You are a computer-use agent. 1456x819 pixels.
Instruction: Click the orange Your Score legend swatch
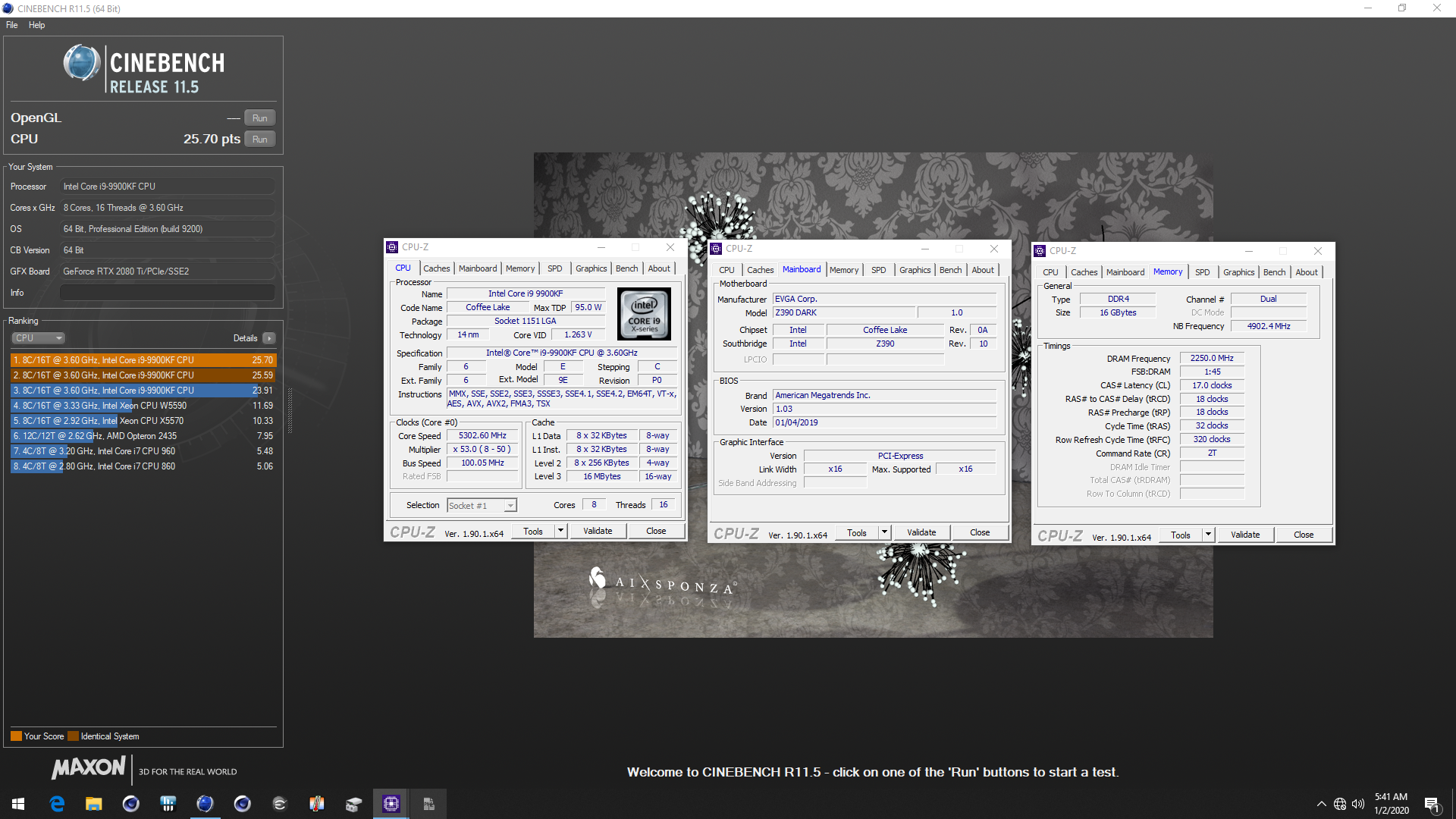click(x=16, y=736)
